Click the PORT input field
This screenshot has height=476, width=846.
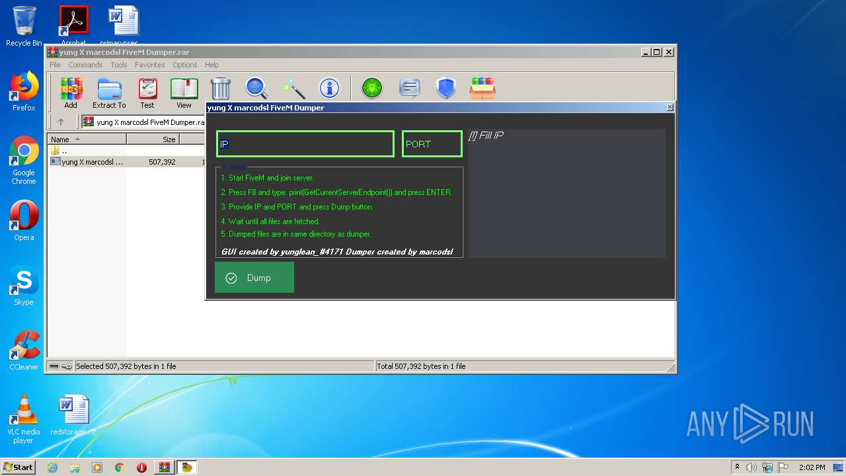pyautogui.click(x=432, y=144)
